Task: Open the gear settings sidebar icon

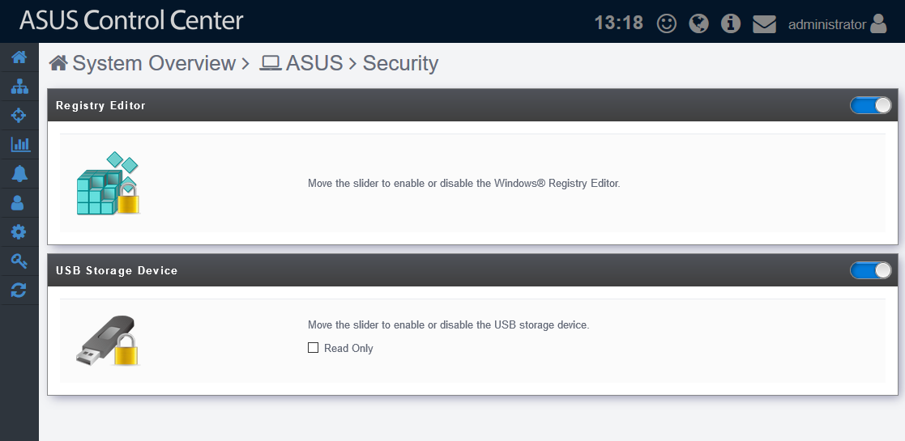Action: pos(19,232)
